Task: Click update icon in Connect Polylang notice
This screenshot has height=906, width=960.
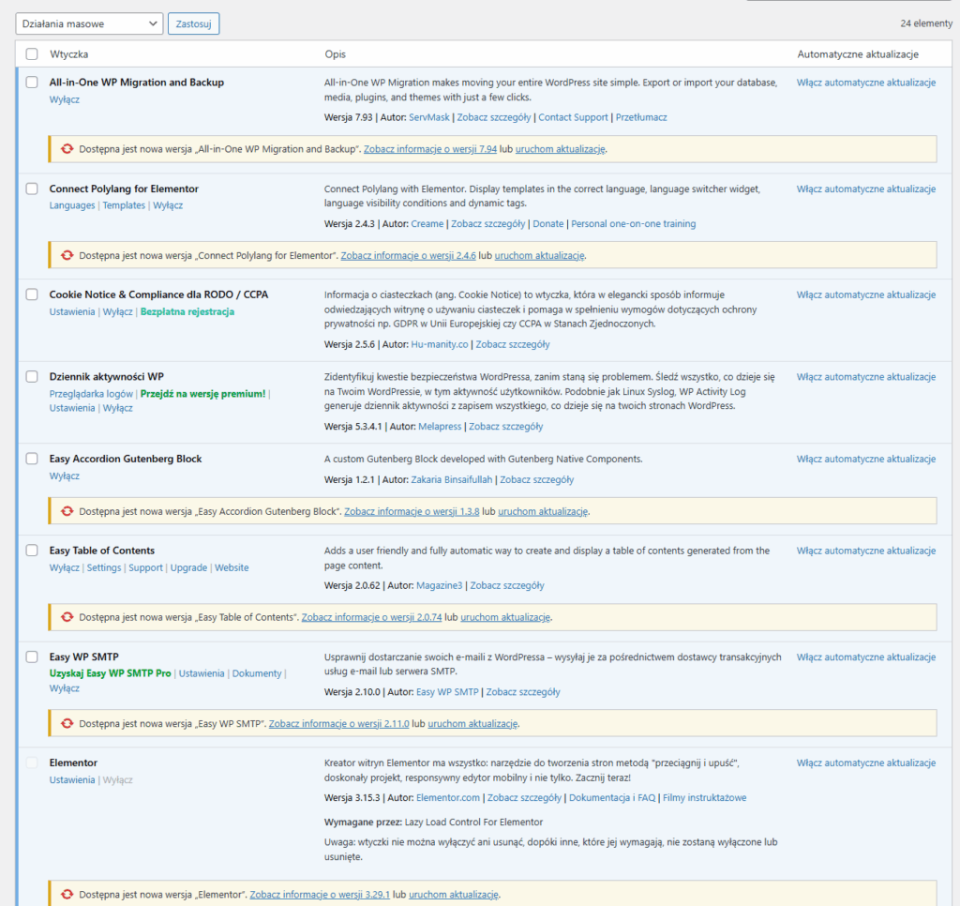Action: pyautogui.click(x=67, y=255)
